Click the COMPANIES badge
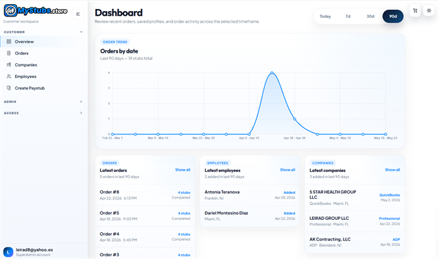Viewport: 439px width, 259px height. click(x=323, y=163)
